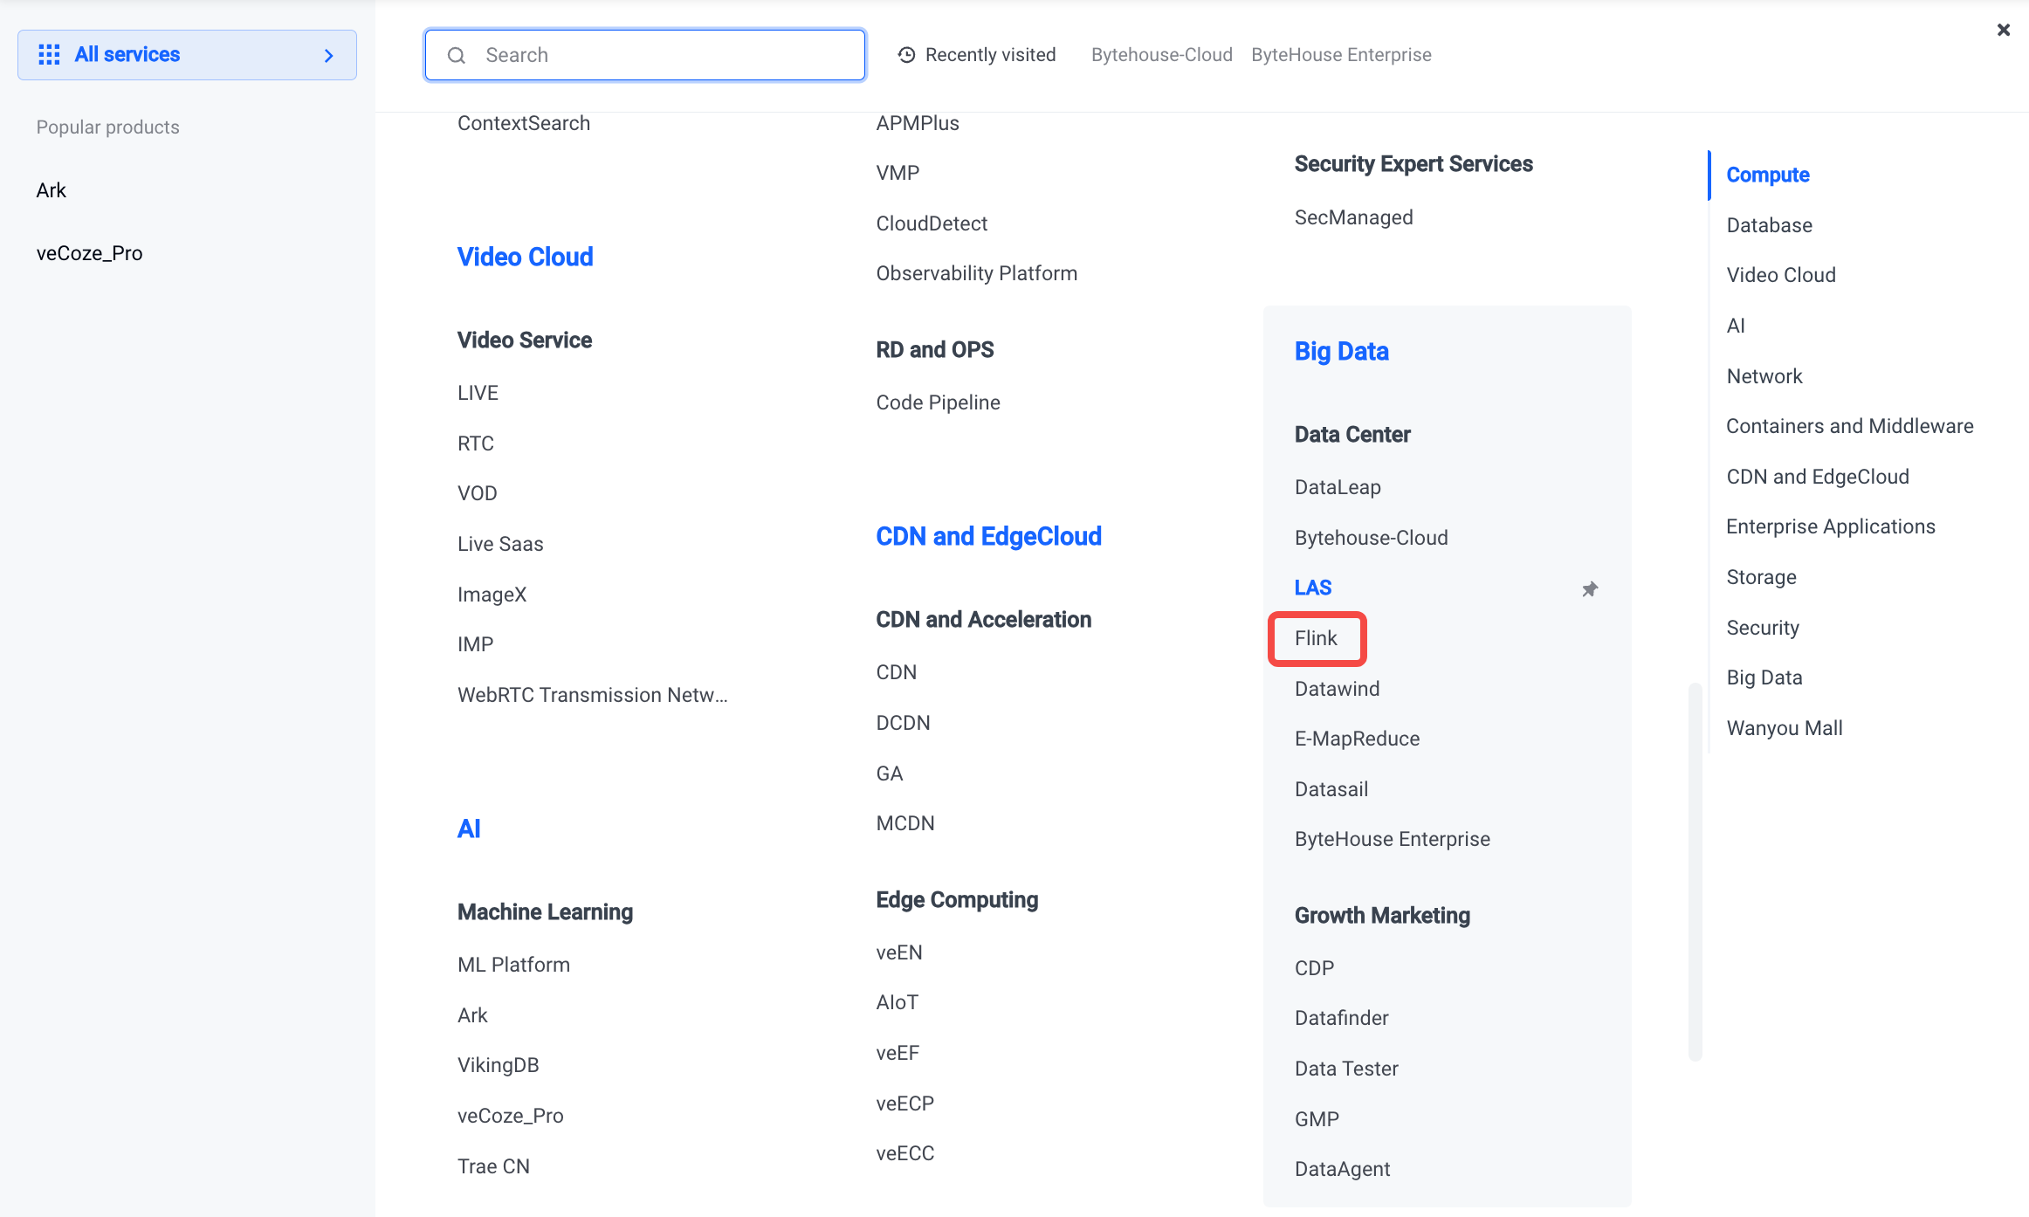Select Enterprise Applications in category list
The image size is (2029, 1217).
tap(1831, 526)
